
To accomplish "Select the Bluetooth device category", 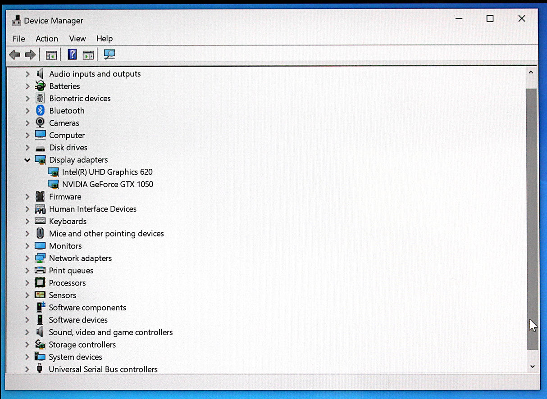I will (x=67, y=110).
